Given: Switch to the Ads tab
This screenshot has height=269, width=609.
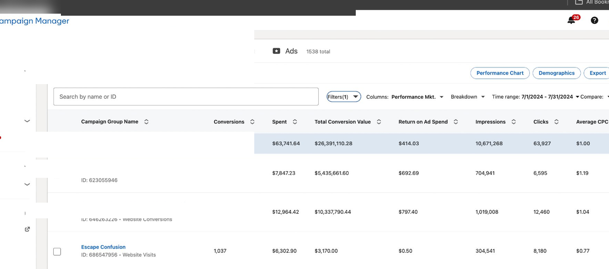Looking at the screenshot, I should pos(291,51).
